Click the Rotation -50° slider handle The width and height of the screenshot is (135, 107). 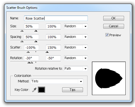pos(29,63)
